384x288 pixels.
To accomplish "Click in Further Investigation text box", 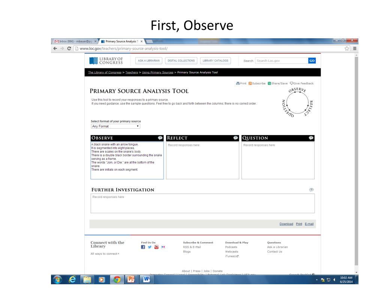I will (202, 203).
